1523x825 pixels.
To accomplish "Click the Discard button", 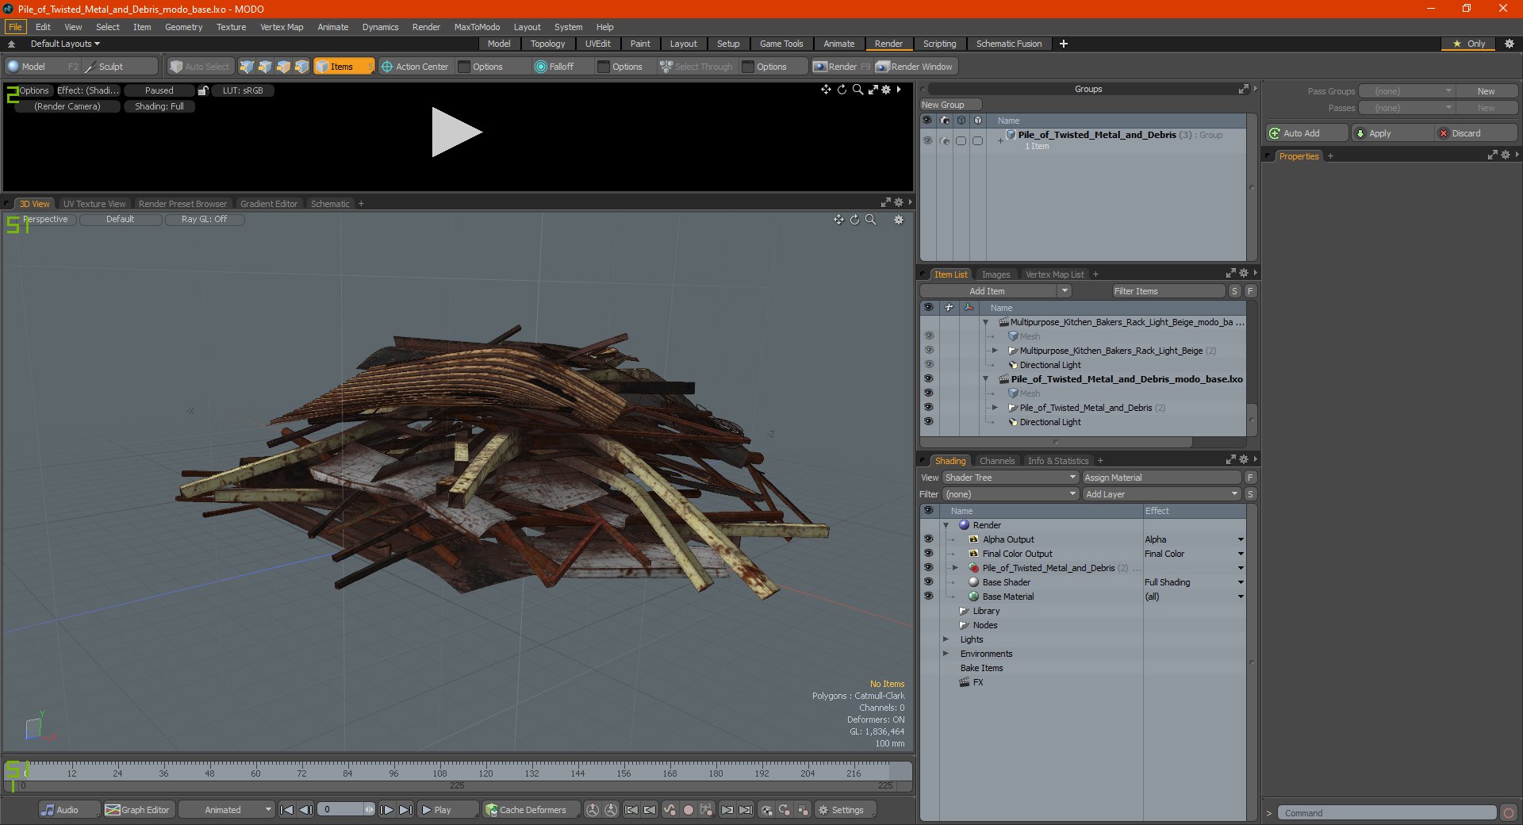I will [1476, 133].
